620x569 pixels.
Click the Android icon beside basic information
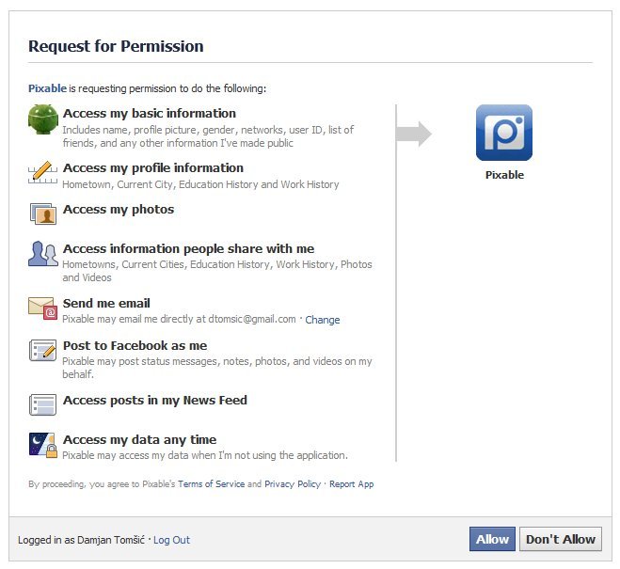click(43, 119)
